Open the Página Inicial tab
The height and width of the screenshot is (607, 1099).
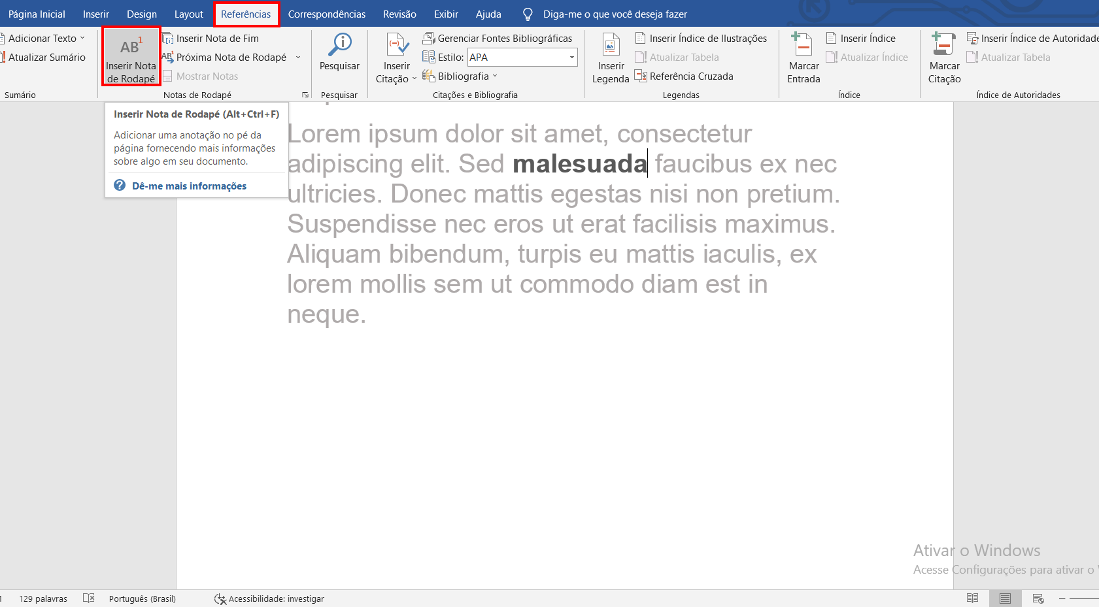click(x=37, y=14)
